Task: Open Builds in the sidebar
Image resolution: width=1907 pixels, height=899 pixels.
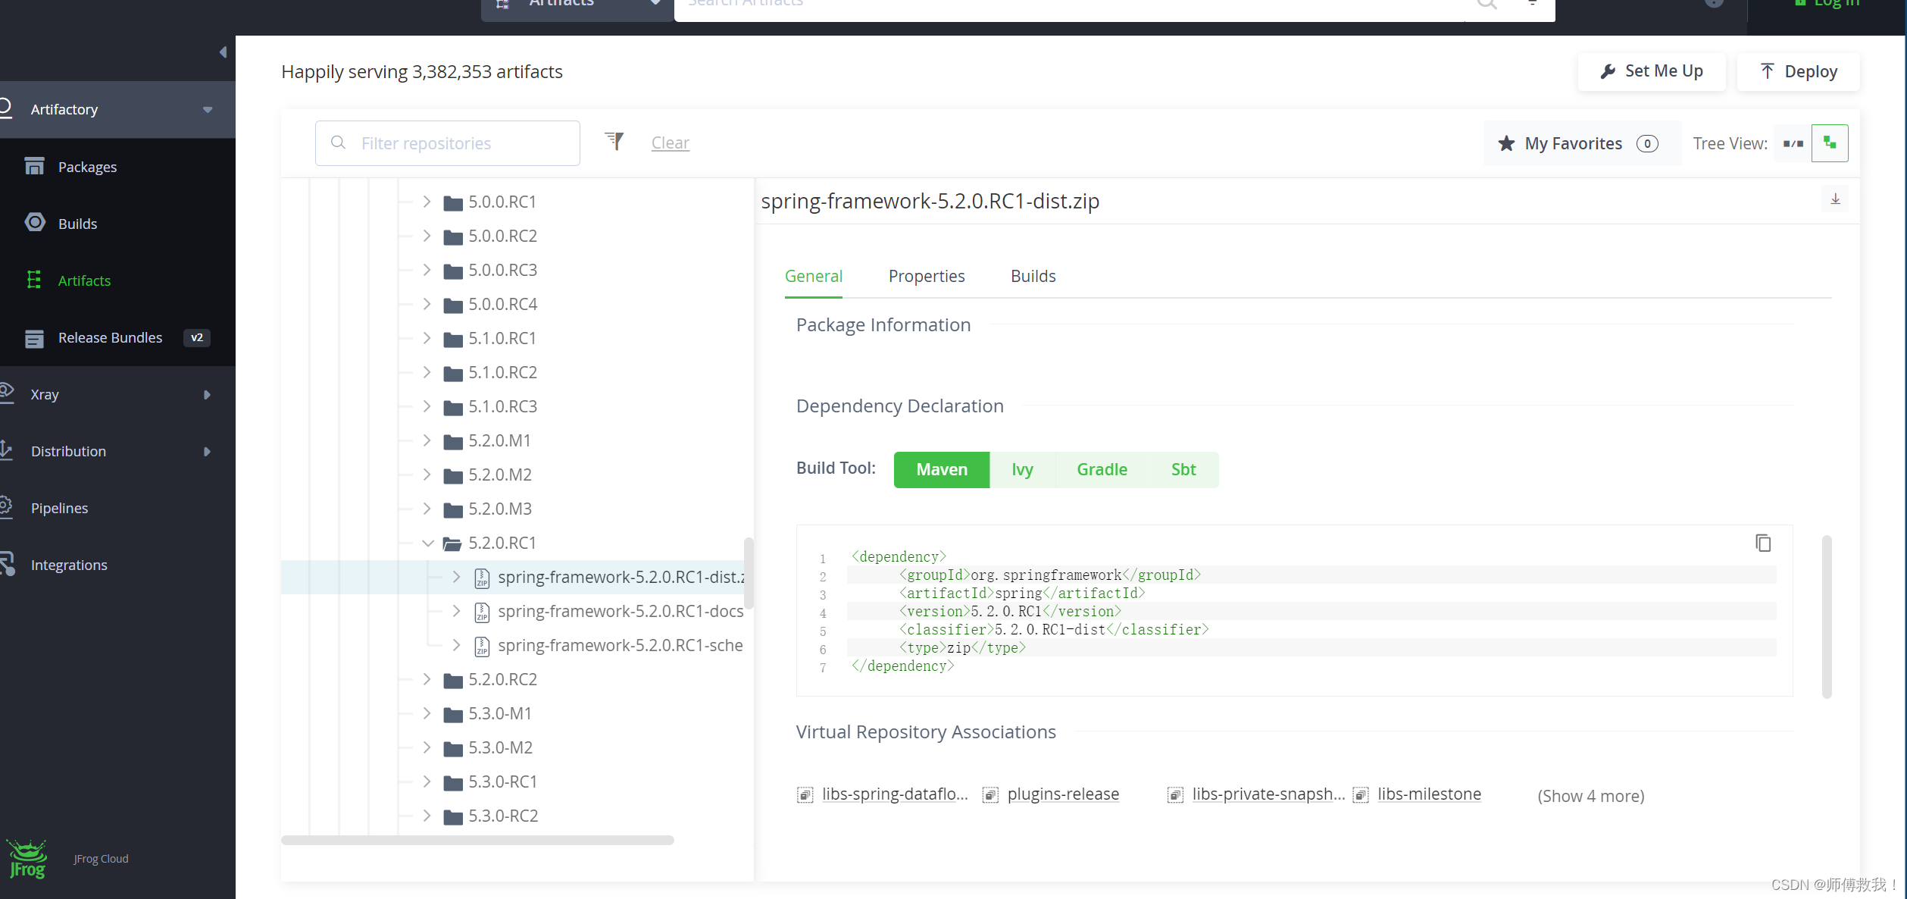Action: coord(77,224)
